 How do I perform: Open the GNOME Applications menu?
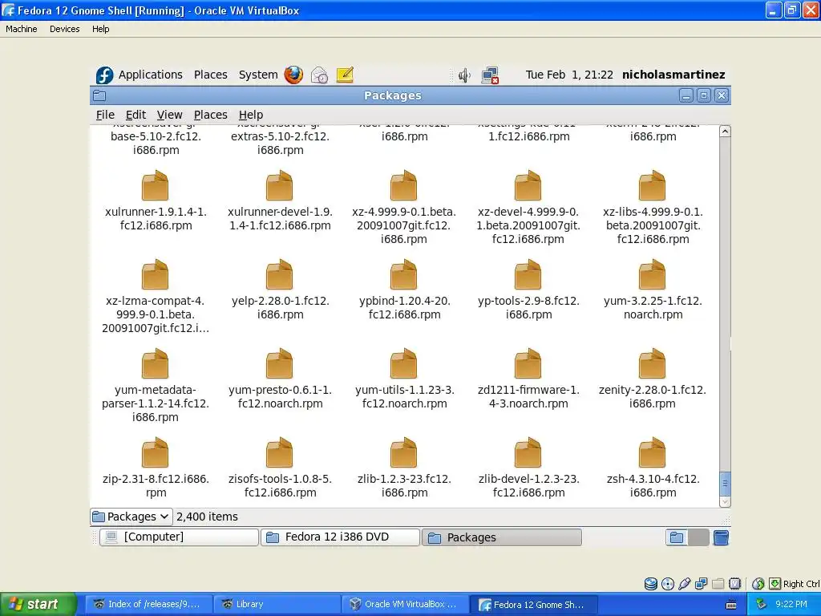pyautogui.click(x=150, y=75)
